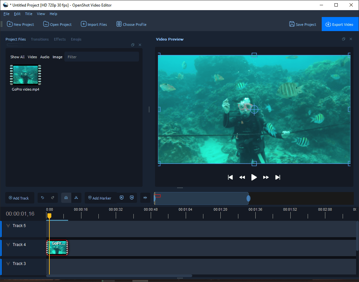Image resolution: width=359 pixels, height=282 pixels.
Task: Filter project files to show only Video
Action: tap(32, 57)
